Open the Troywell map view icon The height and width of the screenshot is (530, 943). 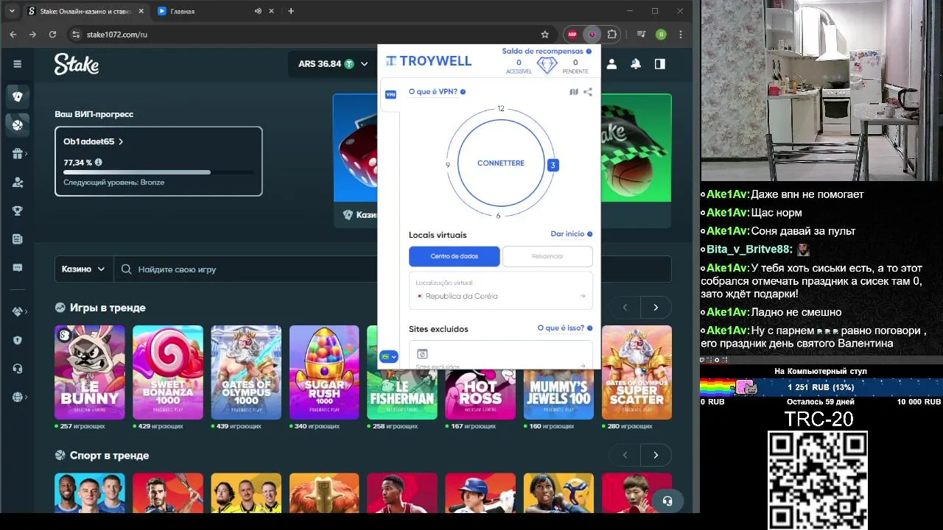tap(574, 92)
